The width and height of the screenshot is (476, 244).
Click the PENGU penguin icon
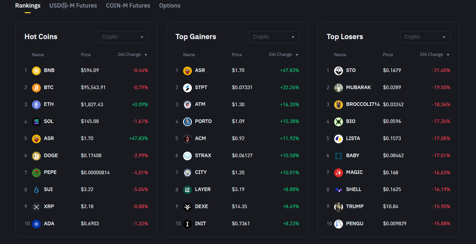338,224
